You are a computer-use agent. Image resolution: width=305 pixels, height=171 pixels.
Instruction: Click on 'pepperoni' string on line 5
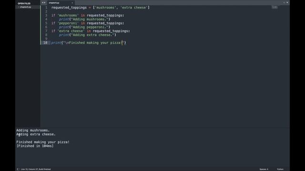(68, 23)
